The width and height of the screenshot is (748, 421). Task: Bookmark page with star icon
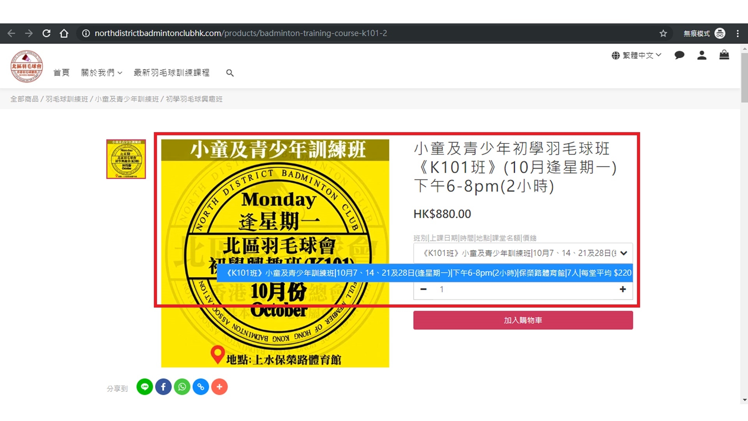tap(663, 34)
